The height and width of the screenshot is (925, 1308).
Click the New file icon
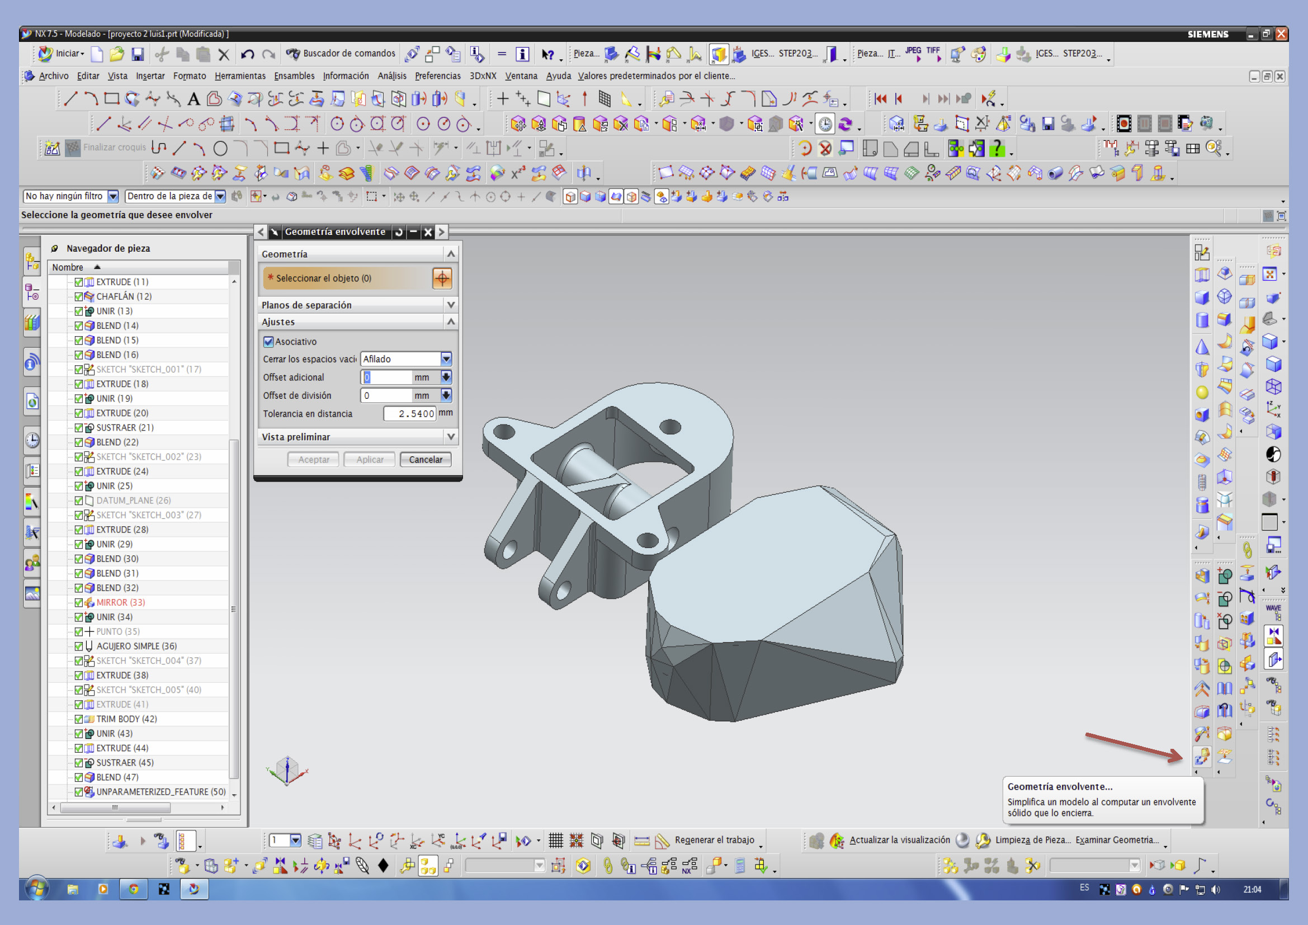point(97,54)
